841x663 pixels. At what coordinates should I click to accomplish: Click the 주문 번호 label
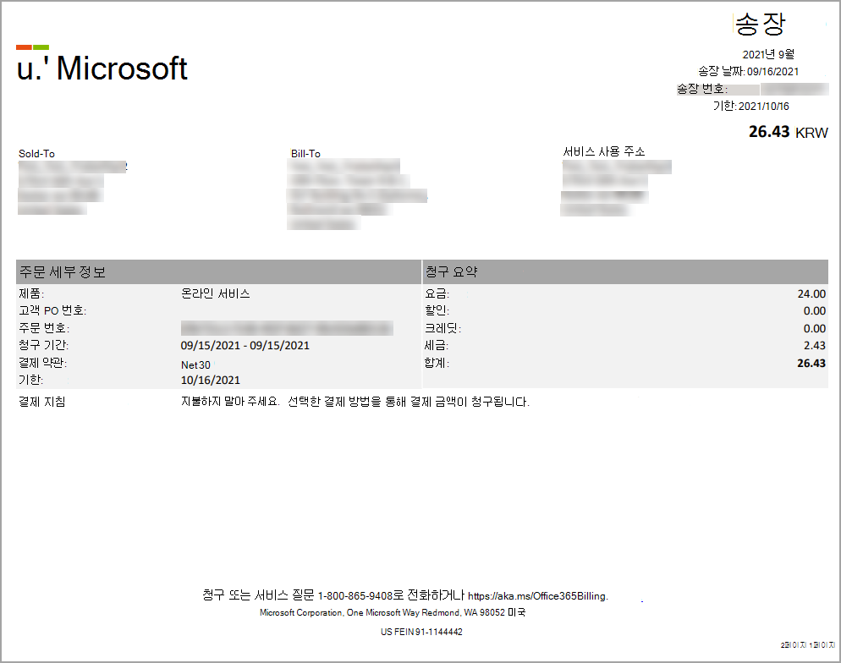pyautogui.click(x=44, y=328)
